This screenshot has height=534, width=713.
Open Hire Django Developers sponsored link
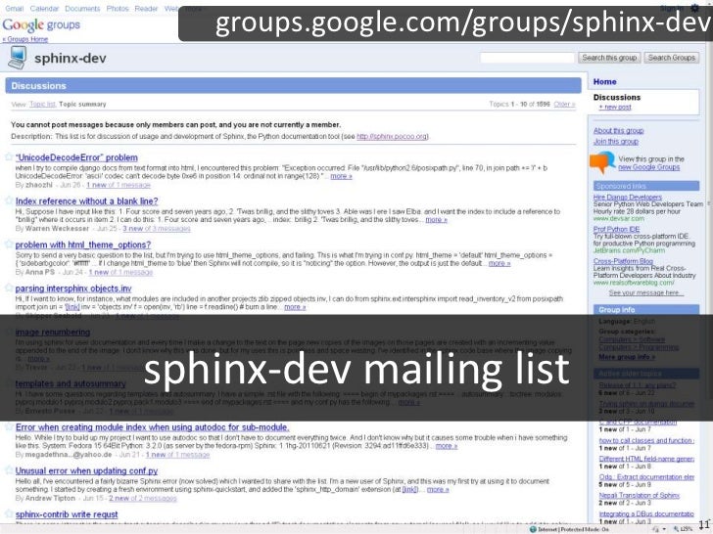[628, 198]
